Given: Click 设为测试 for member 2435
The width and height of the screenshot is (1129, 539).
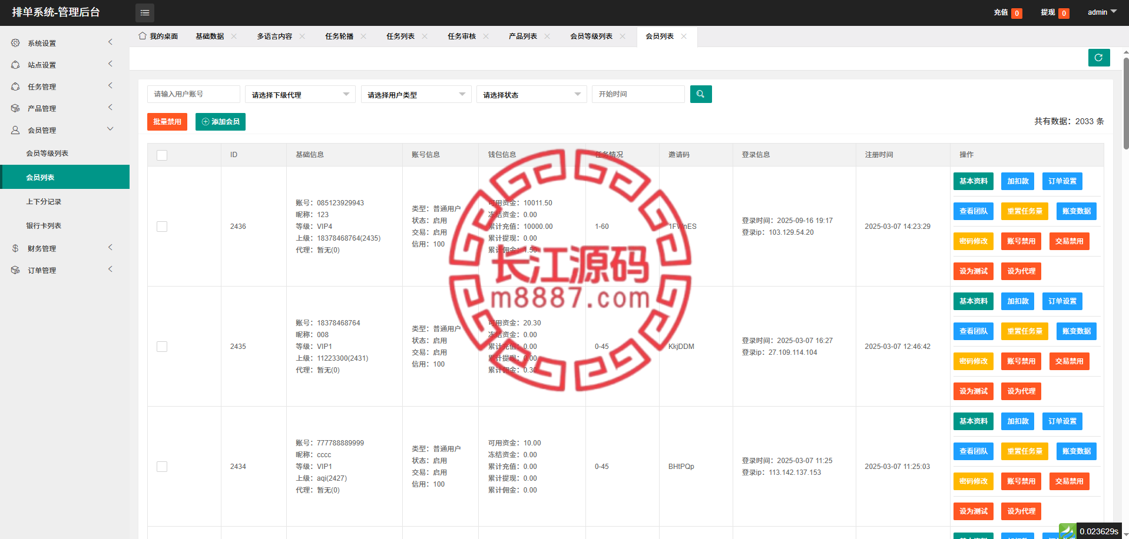Looking at the screenshot, I should (974, 391).
